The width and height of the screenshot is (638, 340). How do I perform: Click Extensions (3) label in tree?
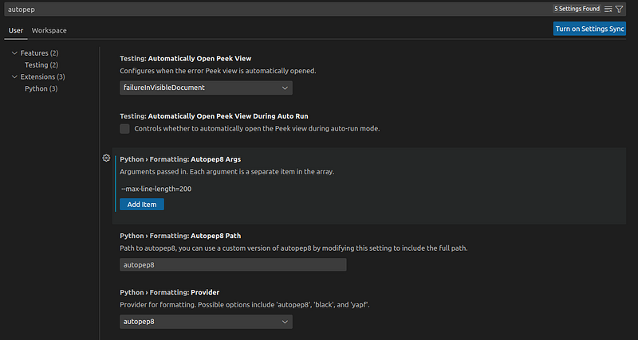43,76
